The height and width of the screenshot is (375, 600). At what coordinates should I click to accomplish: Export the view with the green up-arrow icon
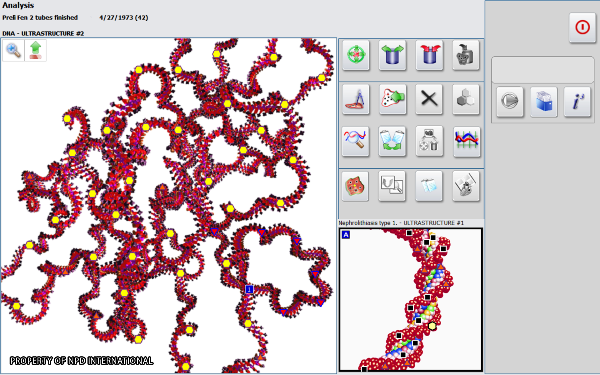click(35, 50)
